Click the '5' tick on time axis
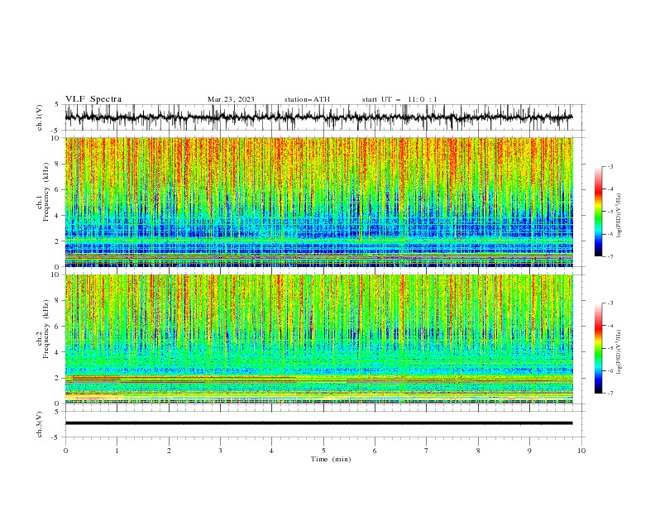This screenshot has width=655, height=506. (x=323, y=451)
